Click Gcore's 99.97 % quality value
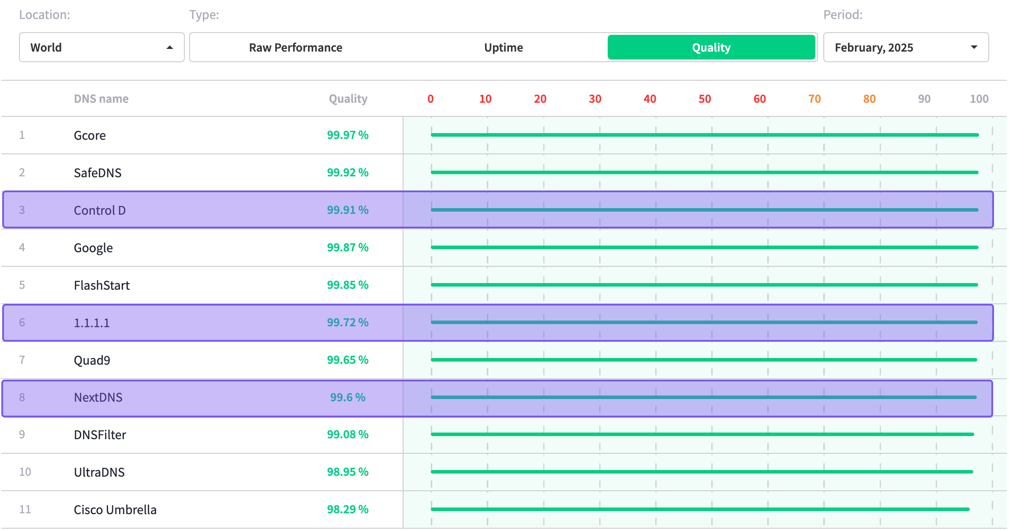Screen dimensions: 1009x530 click(348, 135)
